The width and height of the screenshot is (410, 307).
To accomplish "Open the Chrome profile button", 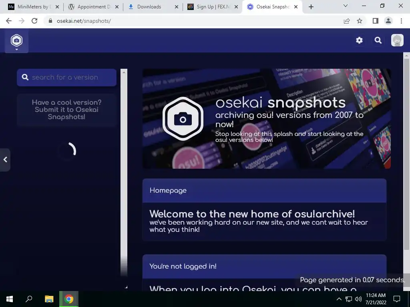I will [x=388, y=21].
